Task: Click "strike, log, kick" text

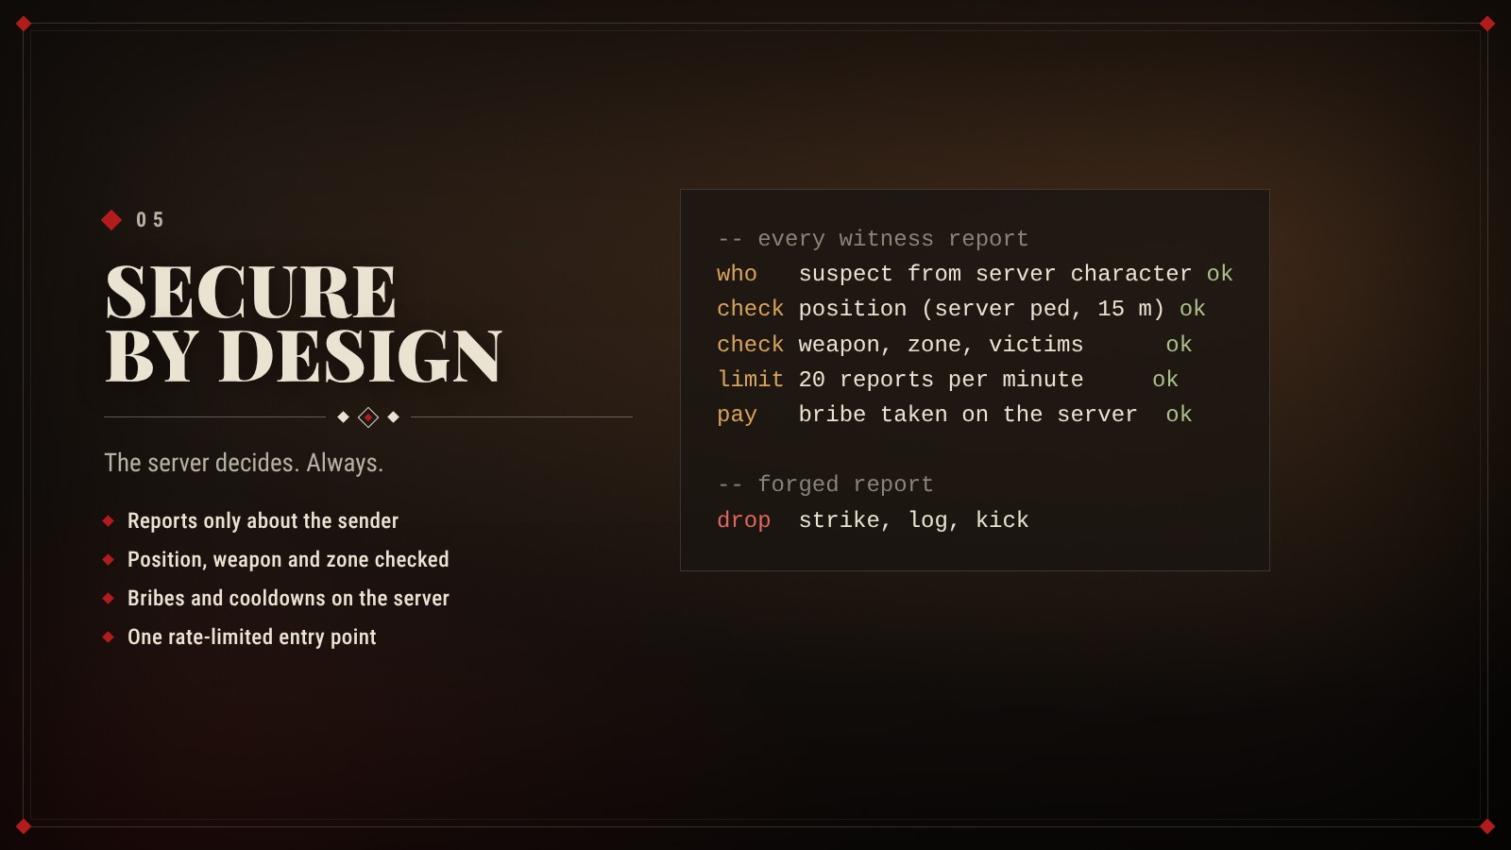Action: [914, 520]
